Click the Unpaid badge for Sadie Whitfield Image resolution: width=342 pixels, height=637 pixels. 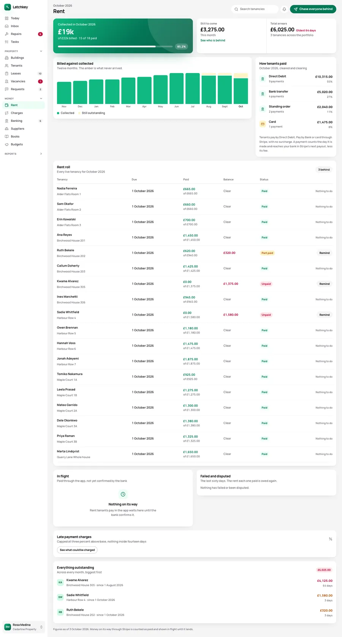[x=266, y=315]
